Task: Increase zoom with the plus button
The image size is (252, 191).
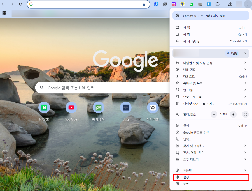Action: click(x=233, y=114)
